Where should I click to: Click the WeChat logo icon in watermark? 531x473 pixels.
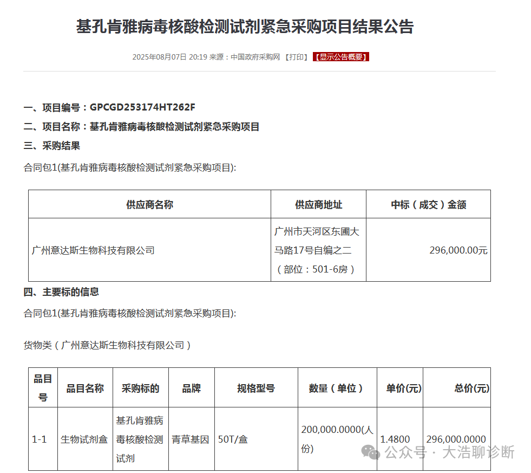click(371, 452)
